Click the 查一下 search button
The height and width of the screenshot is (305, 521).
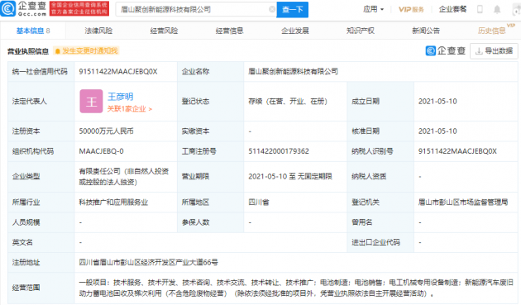[293, 10]
